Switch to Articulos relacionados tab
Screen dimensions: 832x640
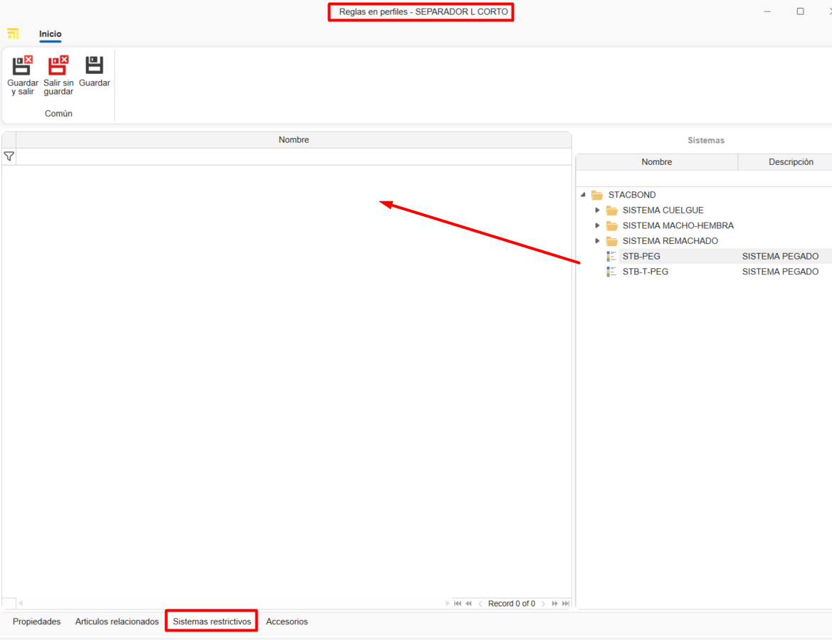pos(117,622)
